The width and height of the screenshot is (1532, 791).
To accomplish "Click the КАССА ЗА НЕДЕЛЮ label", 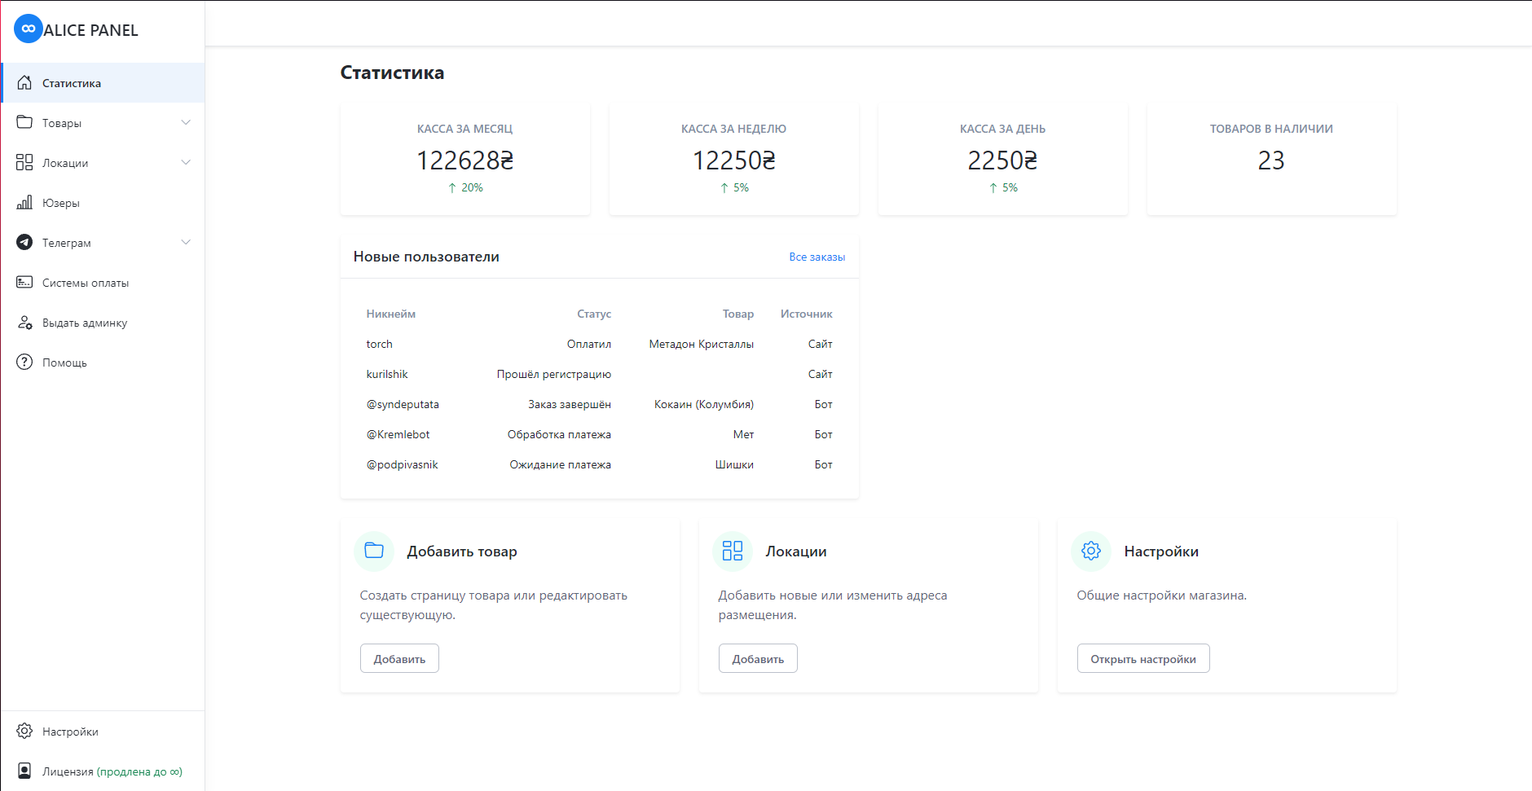I will tap(734, 129).
